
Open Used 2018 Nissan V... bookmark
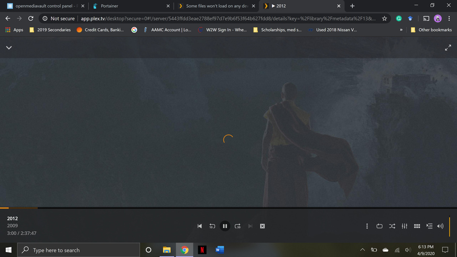click(332, 30)
